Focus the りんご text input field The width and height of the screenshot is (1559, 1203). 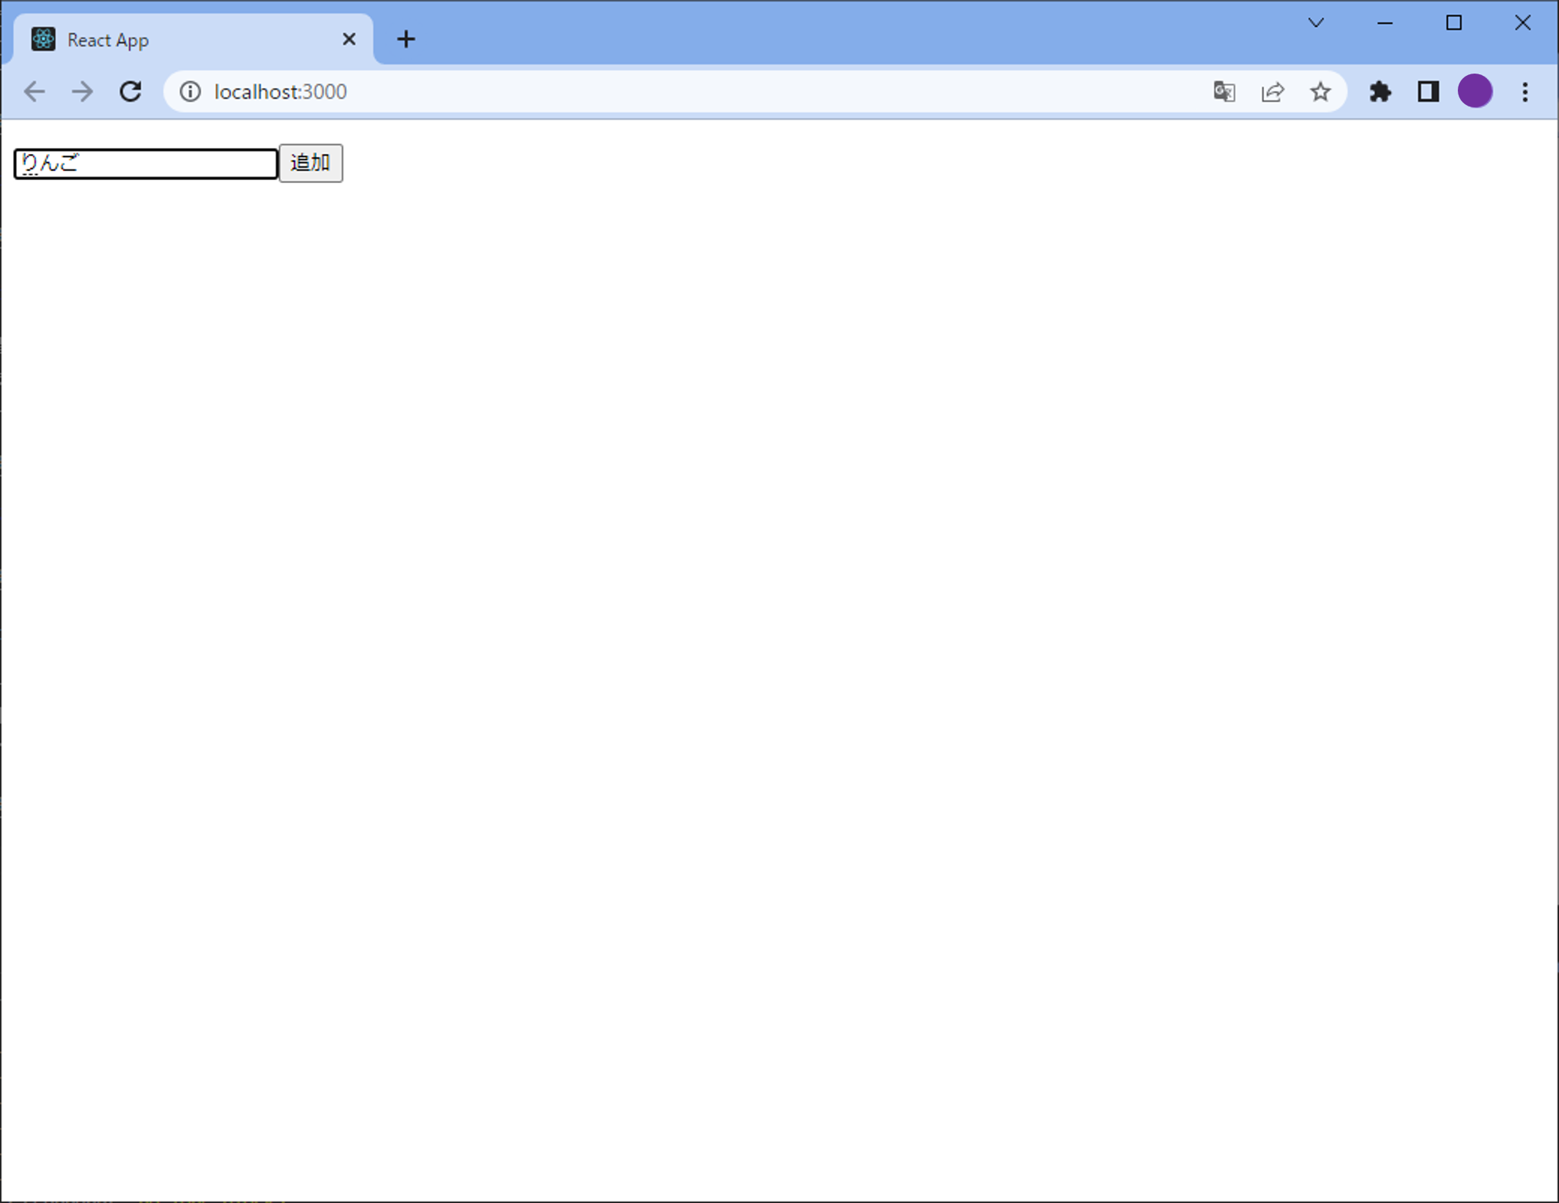click(x=146, y=164)
